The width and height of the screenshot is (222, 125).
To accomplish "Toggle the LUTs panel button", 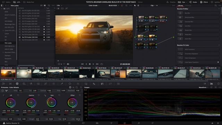I will click(17, 2).
